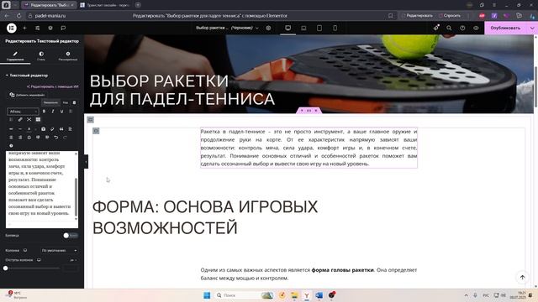
Task: Click the keyboard shortcuts help icon
Action: 11,145
